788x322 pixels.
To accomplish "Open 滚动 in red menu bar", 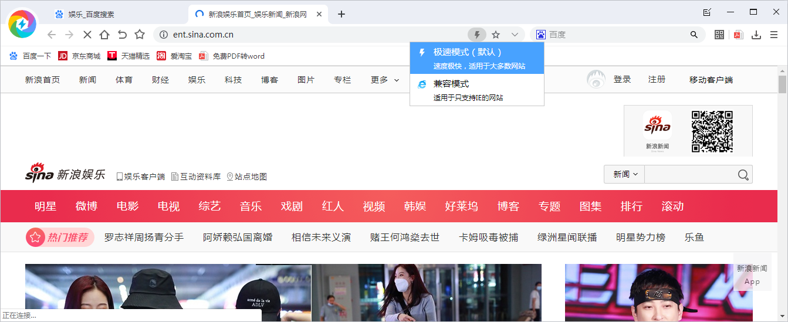I will tap(672, 206).
